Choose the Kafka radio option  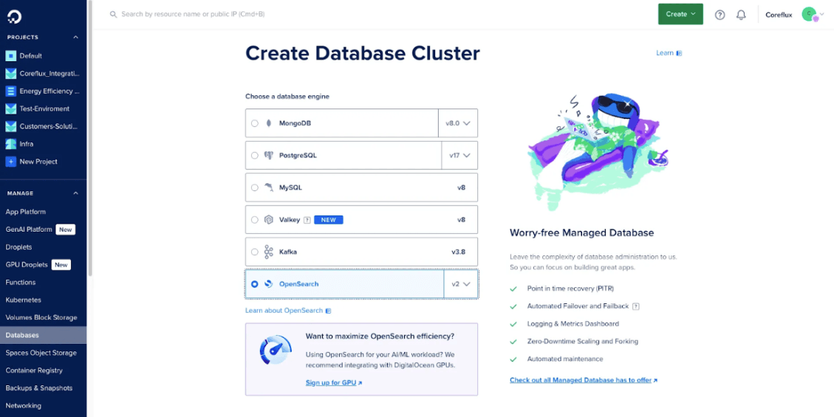click(x=255, y=252)
